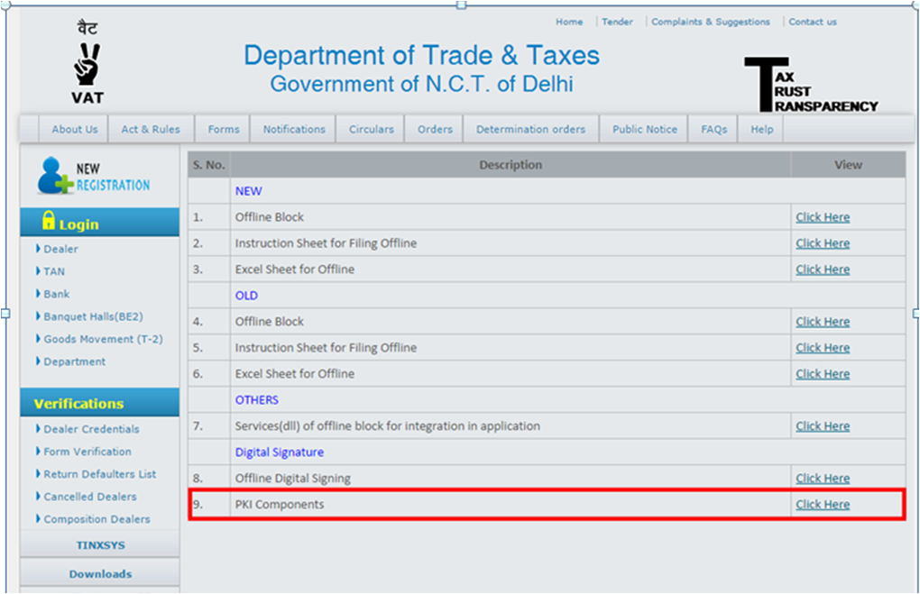Open the Forms menu item
This screenshot has height=594, width=920.
pyautogui.click(x=222, y=128)
